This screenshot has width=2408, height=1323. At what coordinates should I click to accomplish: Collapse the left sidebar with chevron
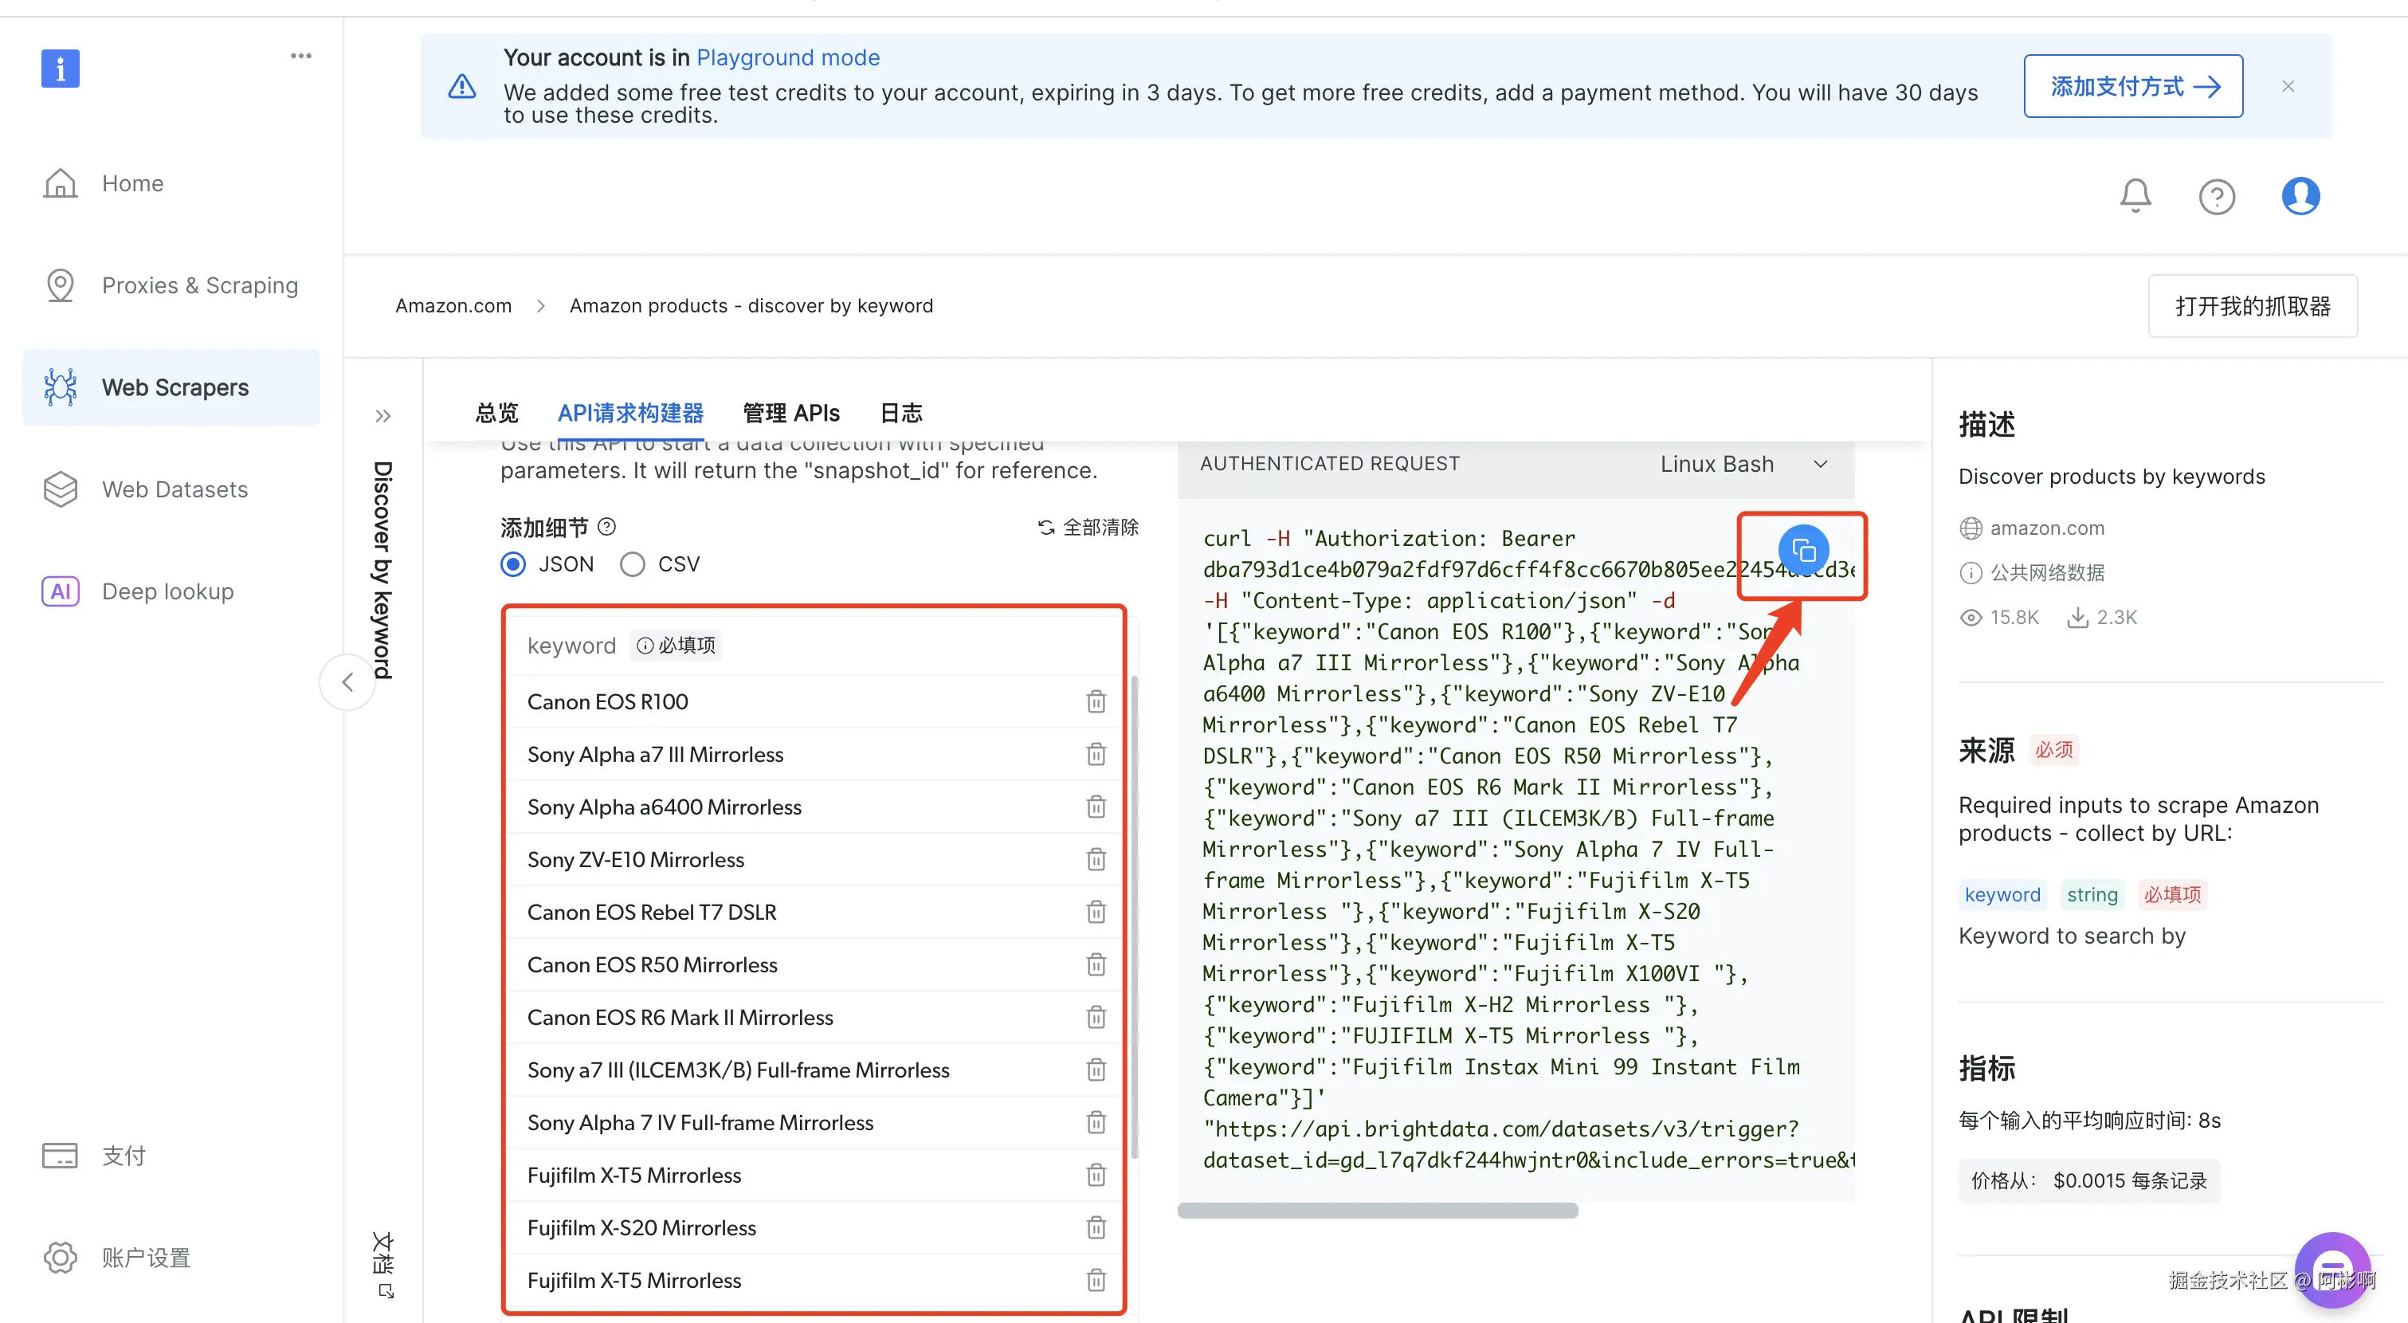click(347, 681)
